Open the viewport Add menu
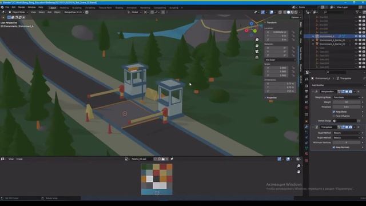This screenshot has width=366, height=206. tap(49, 12)
